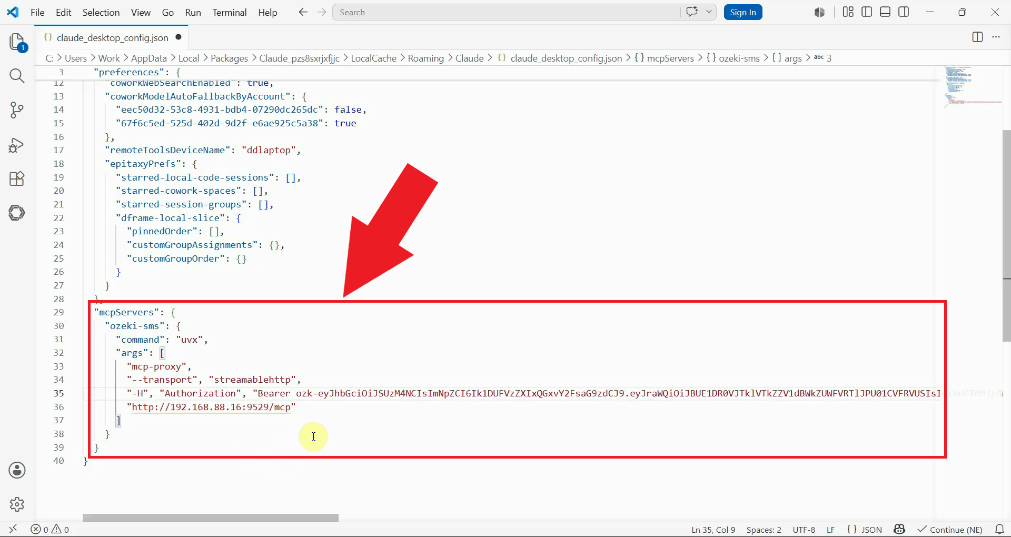
Task: Open the Help menu
Action: [x=267, y=12]
